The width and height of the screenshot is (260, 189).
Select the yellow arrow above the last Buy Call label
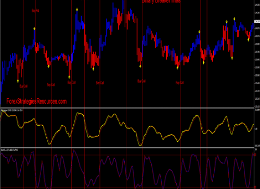tap(177, 68)
